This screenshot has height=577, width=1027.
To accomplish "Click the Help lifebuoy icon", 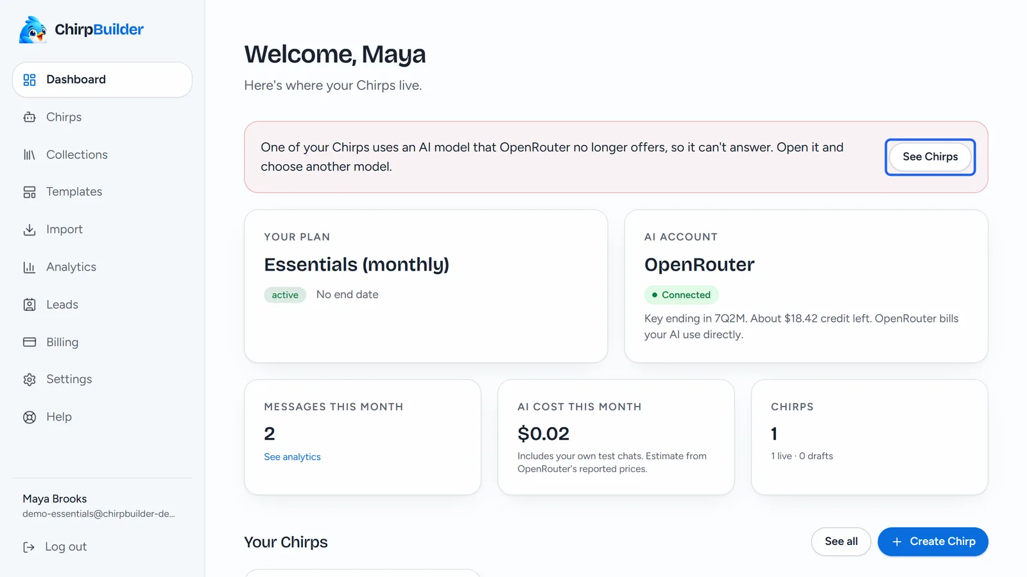I will coord(30,417).
